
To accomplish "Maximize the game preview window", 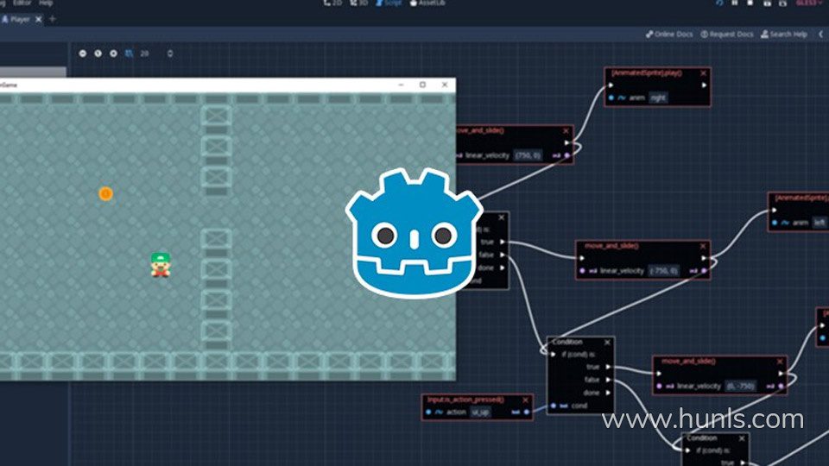I will [x=422, y=85].
